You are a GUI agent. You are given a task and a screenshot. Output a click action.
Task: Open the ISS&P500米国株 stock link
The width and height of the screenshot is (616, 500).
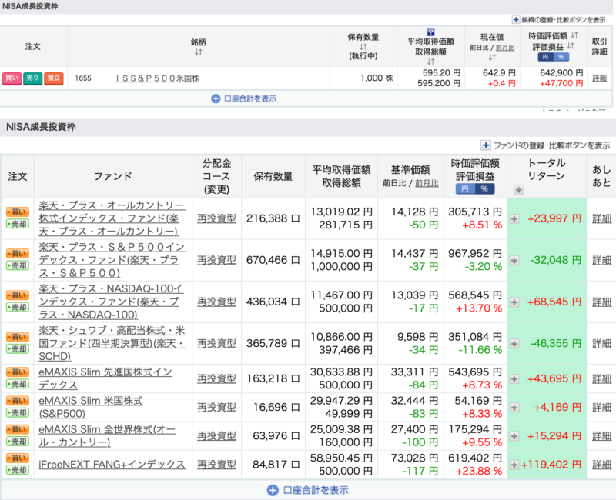point(157,78)
